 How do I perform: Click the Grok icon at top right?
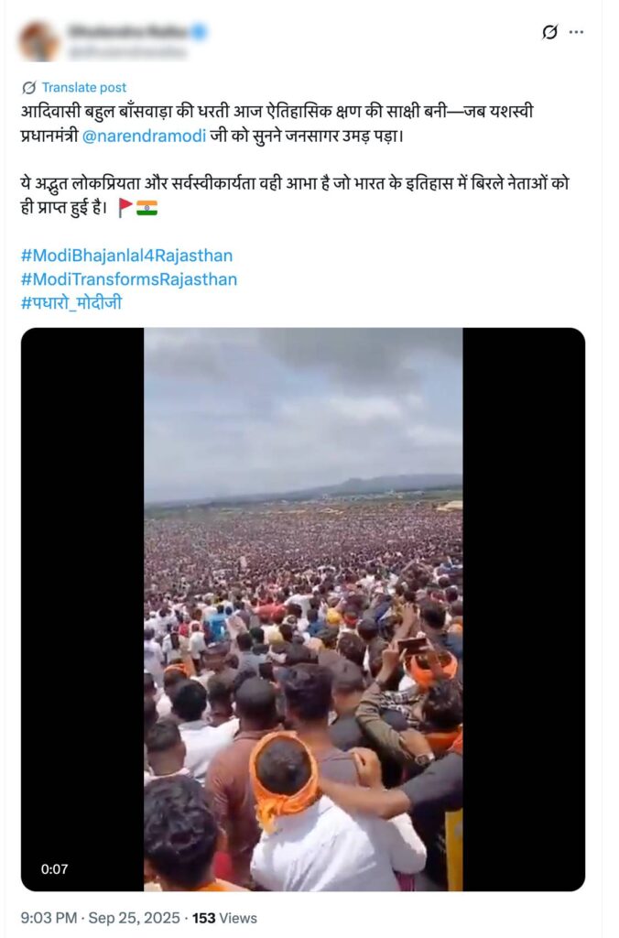click(x=549, y=32)
